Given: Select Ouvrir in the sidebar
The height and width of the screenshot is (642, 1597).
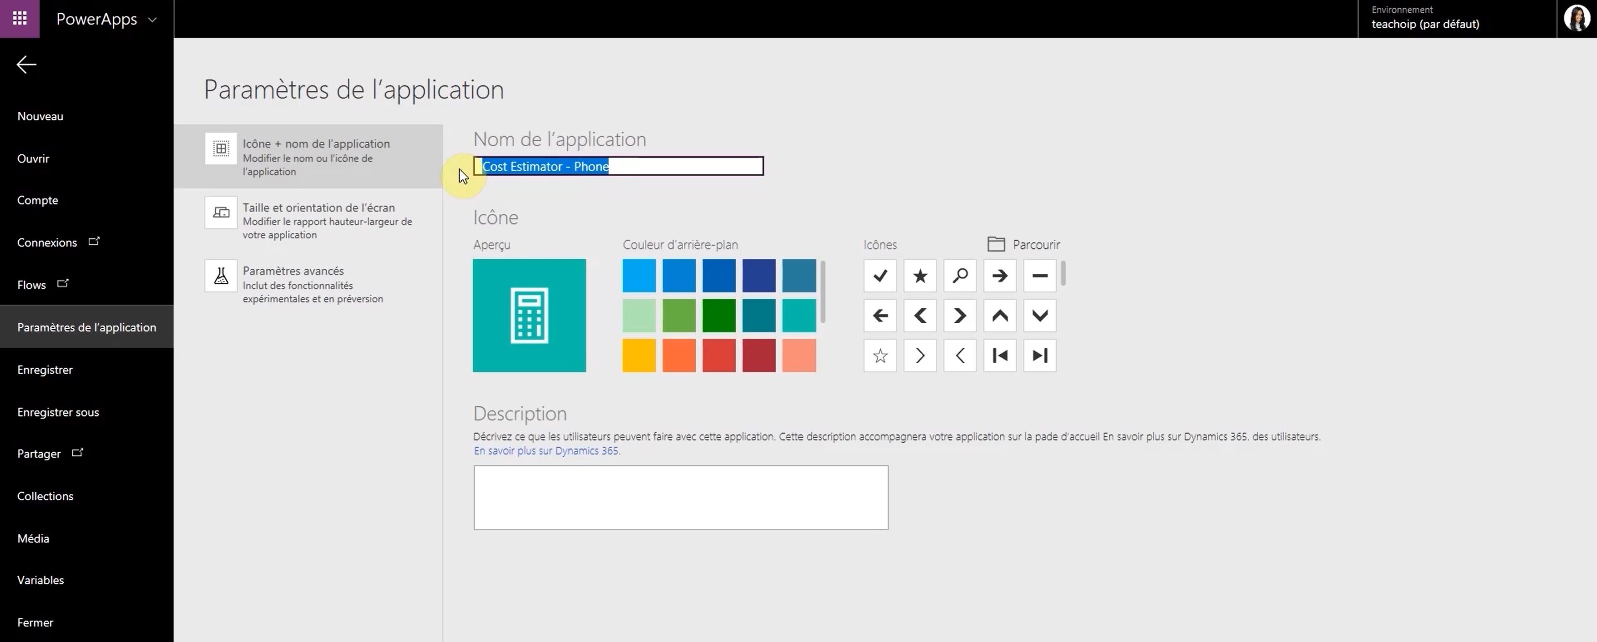Looking at the screenshot, I should 33,158.
